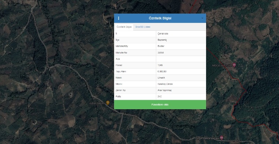
Task: Open the three-dot menu in dialog header
Action: click(119, 18)
